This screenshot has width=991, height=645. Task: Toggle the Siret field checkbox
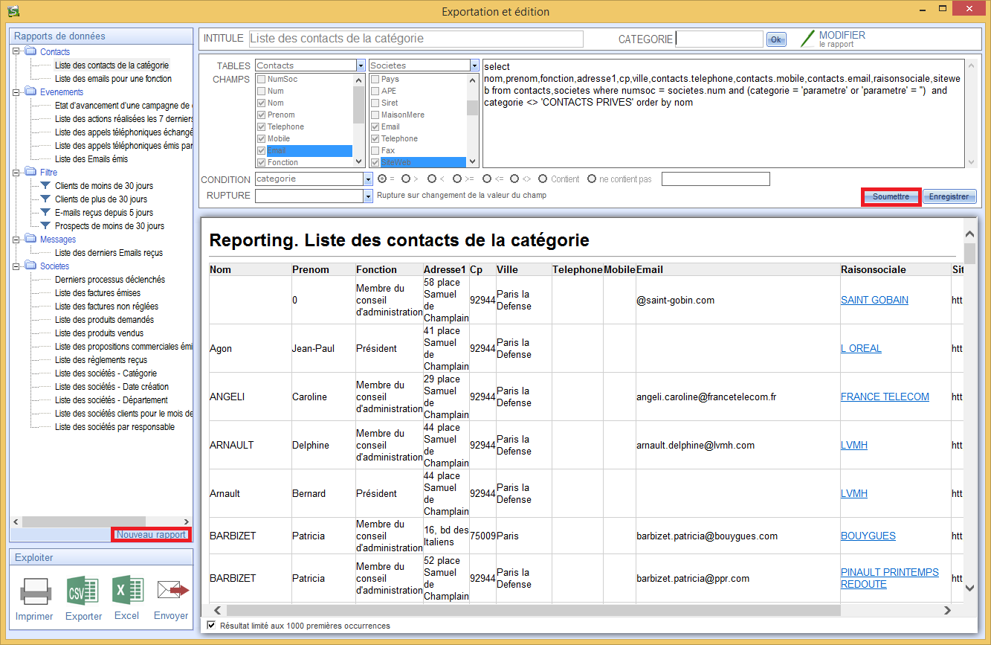[375, 103]
